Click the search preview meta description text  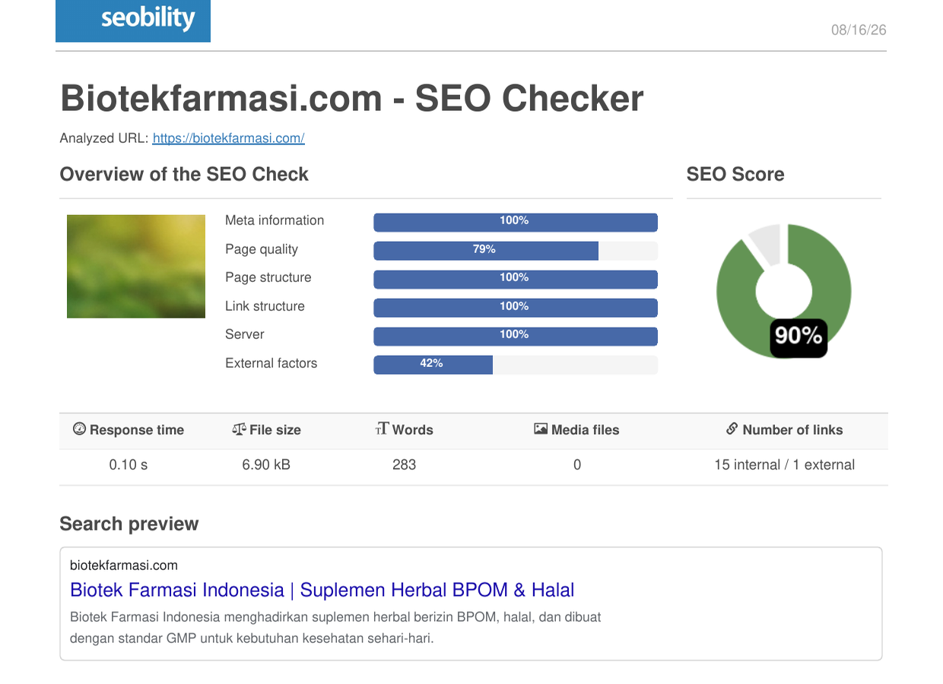335,627
